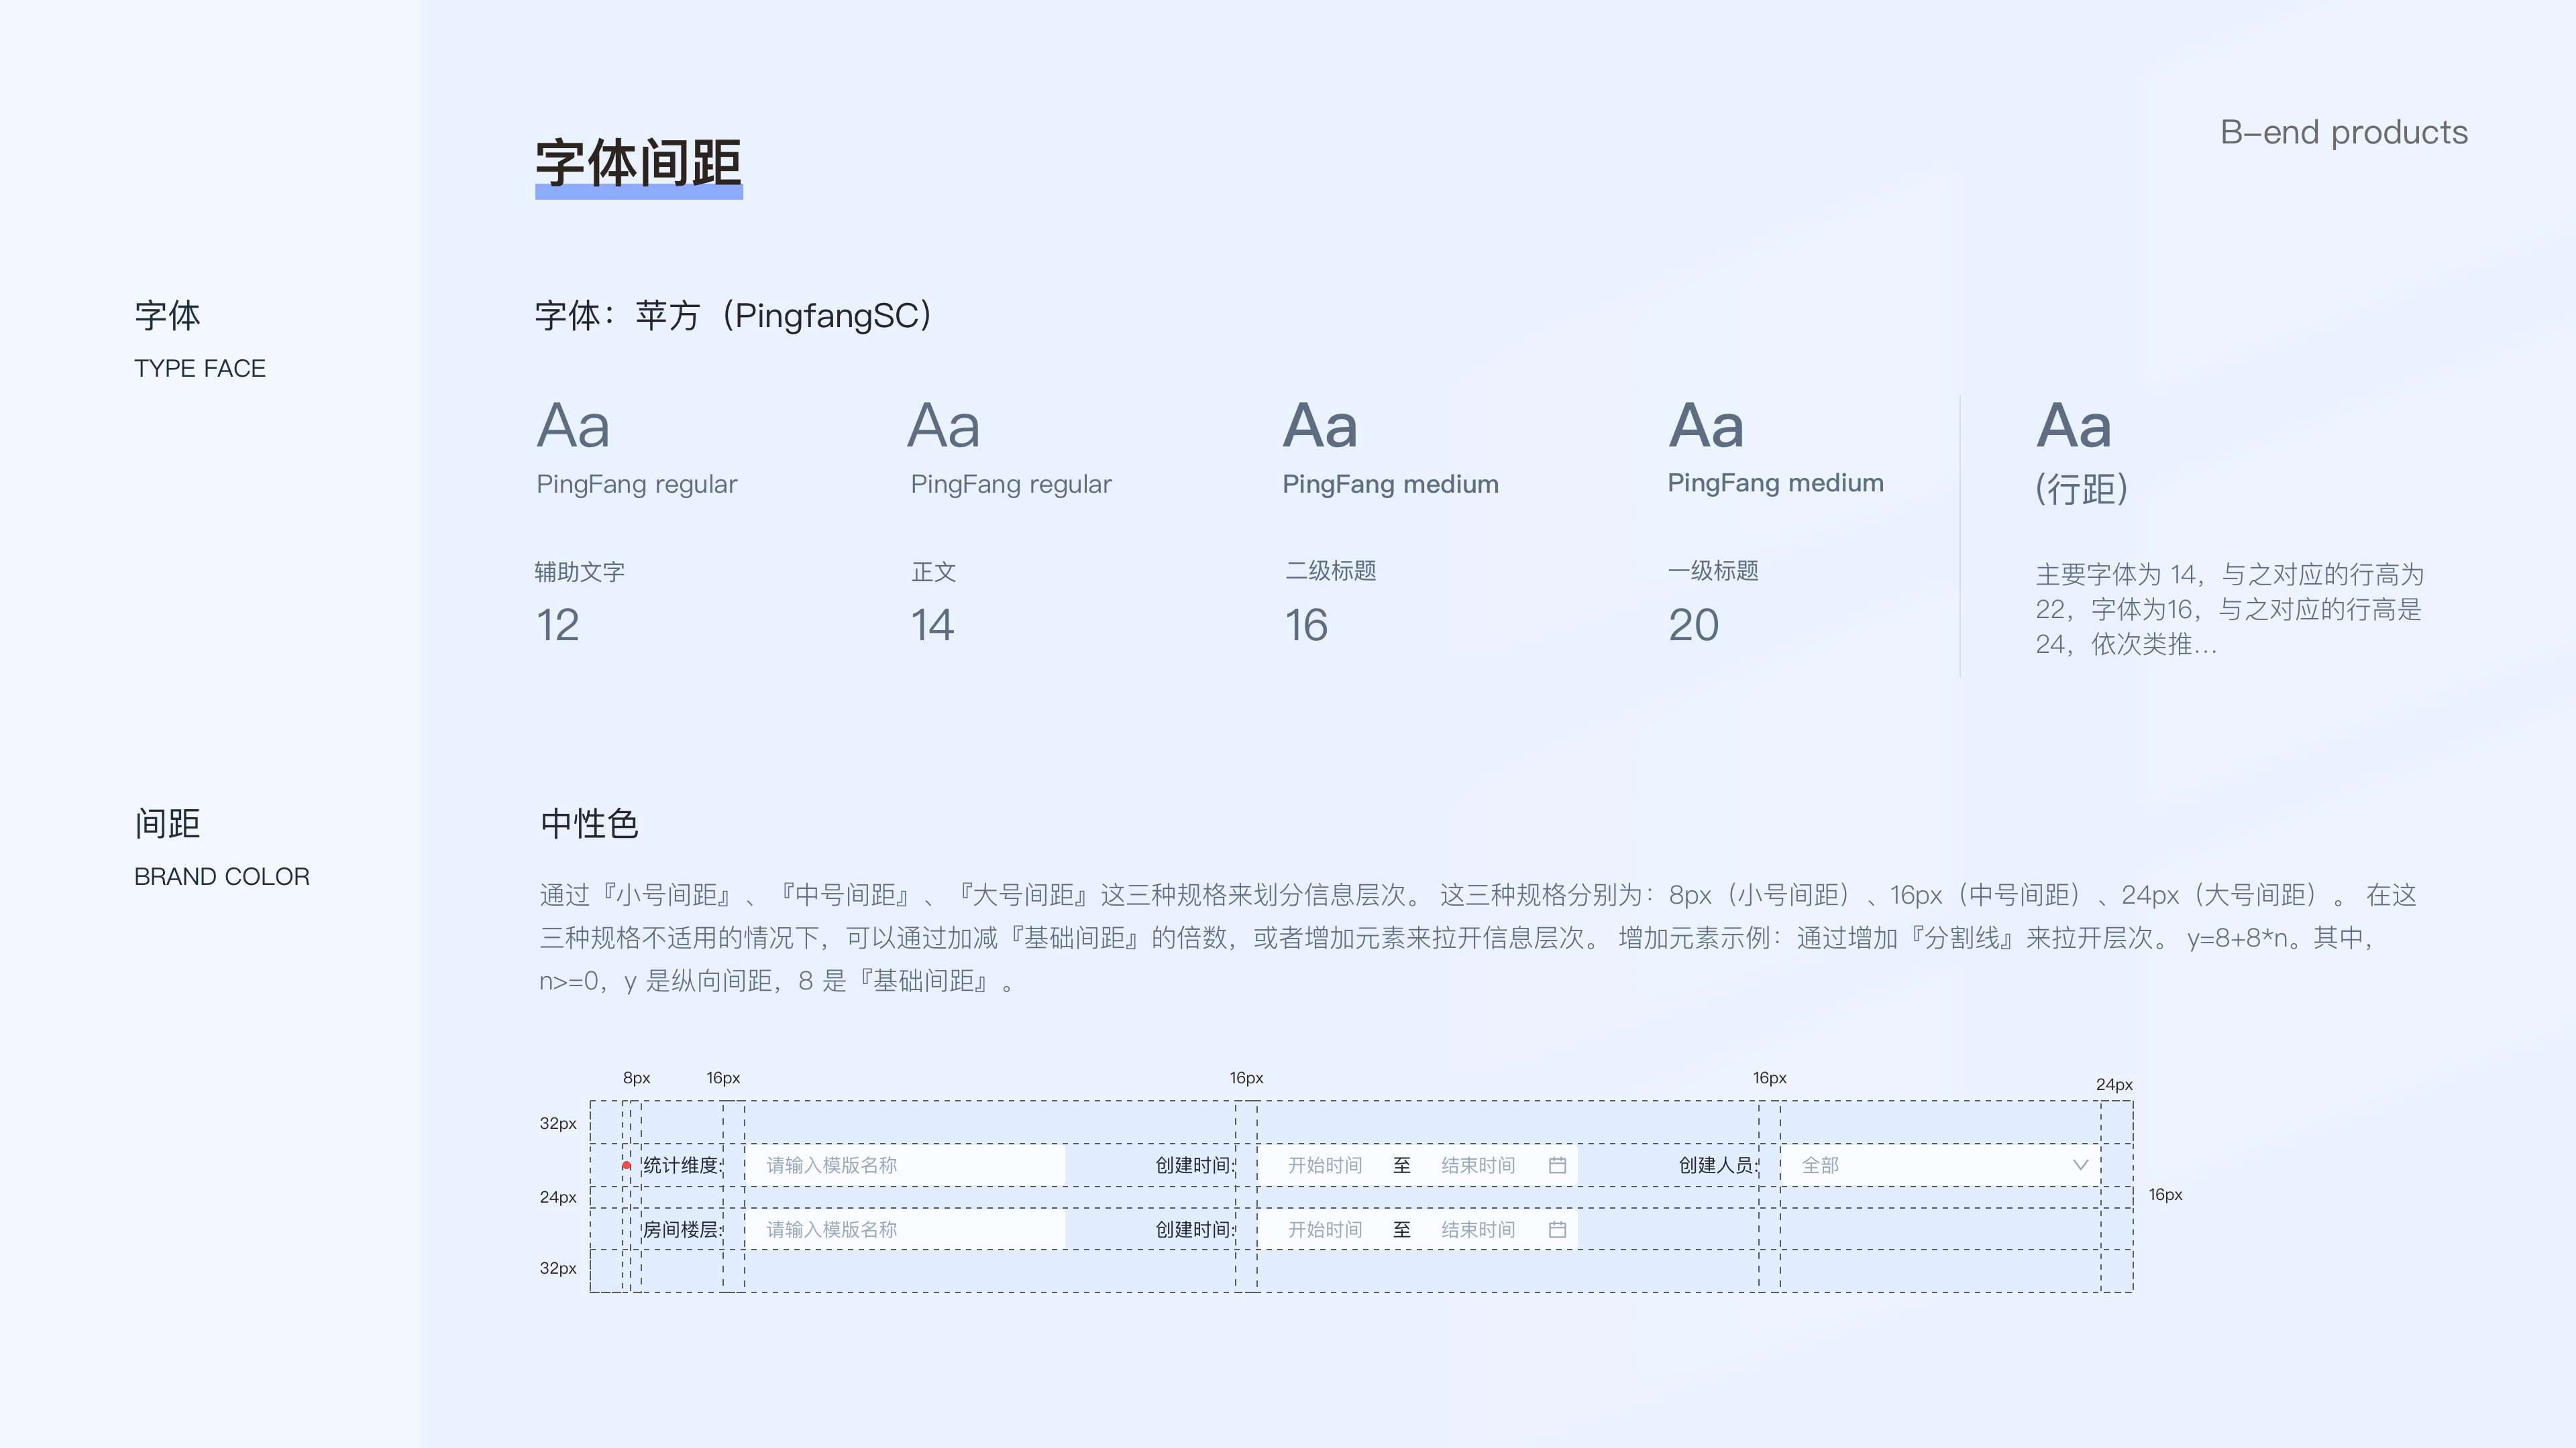Image resolution: width=2576 pixels, height=1448 pixels.
Task: Click the 二级标题 label
Action: point(1330,570)
